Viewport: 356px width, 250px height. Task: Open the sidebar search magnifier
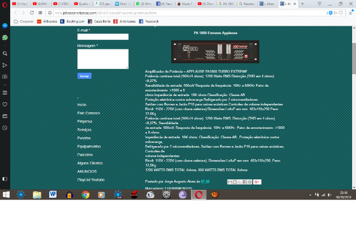tap(5, 53)
